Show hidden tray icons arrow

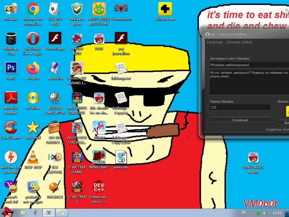point(251,213)
